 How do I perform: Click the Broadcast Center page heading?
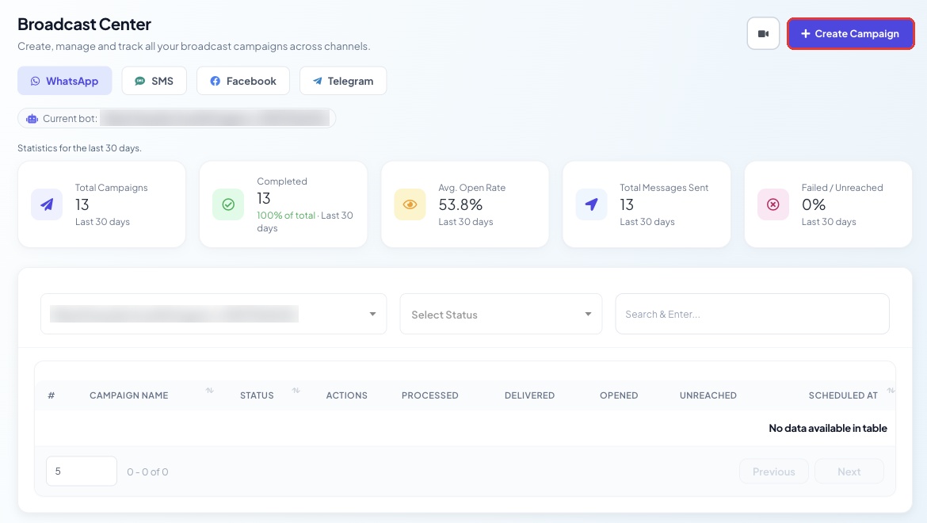coord(84,25)
